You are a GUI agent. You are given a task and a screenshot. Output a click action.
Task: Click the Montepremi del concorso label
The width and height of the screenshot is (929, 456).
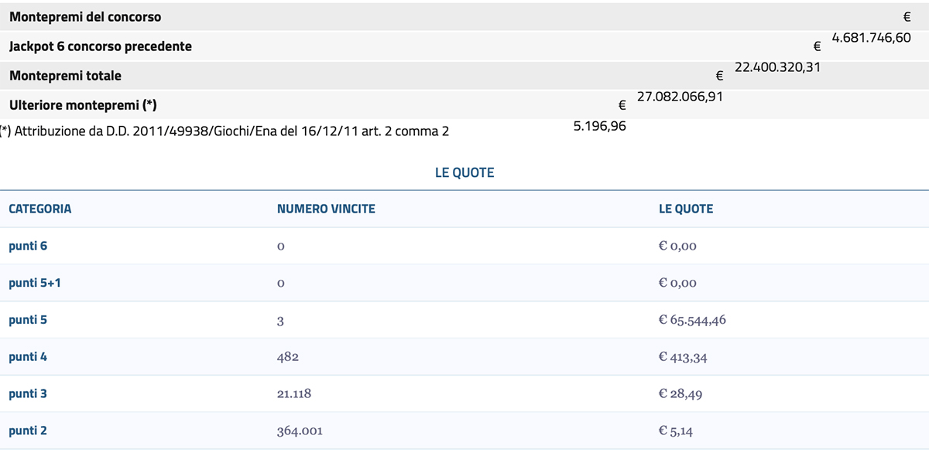pos(85,16)
